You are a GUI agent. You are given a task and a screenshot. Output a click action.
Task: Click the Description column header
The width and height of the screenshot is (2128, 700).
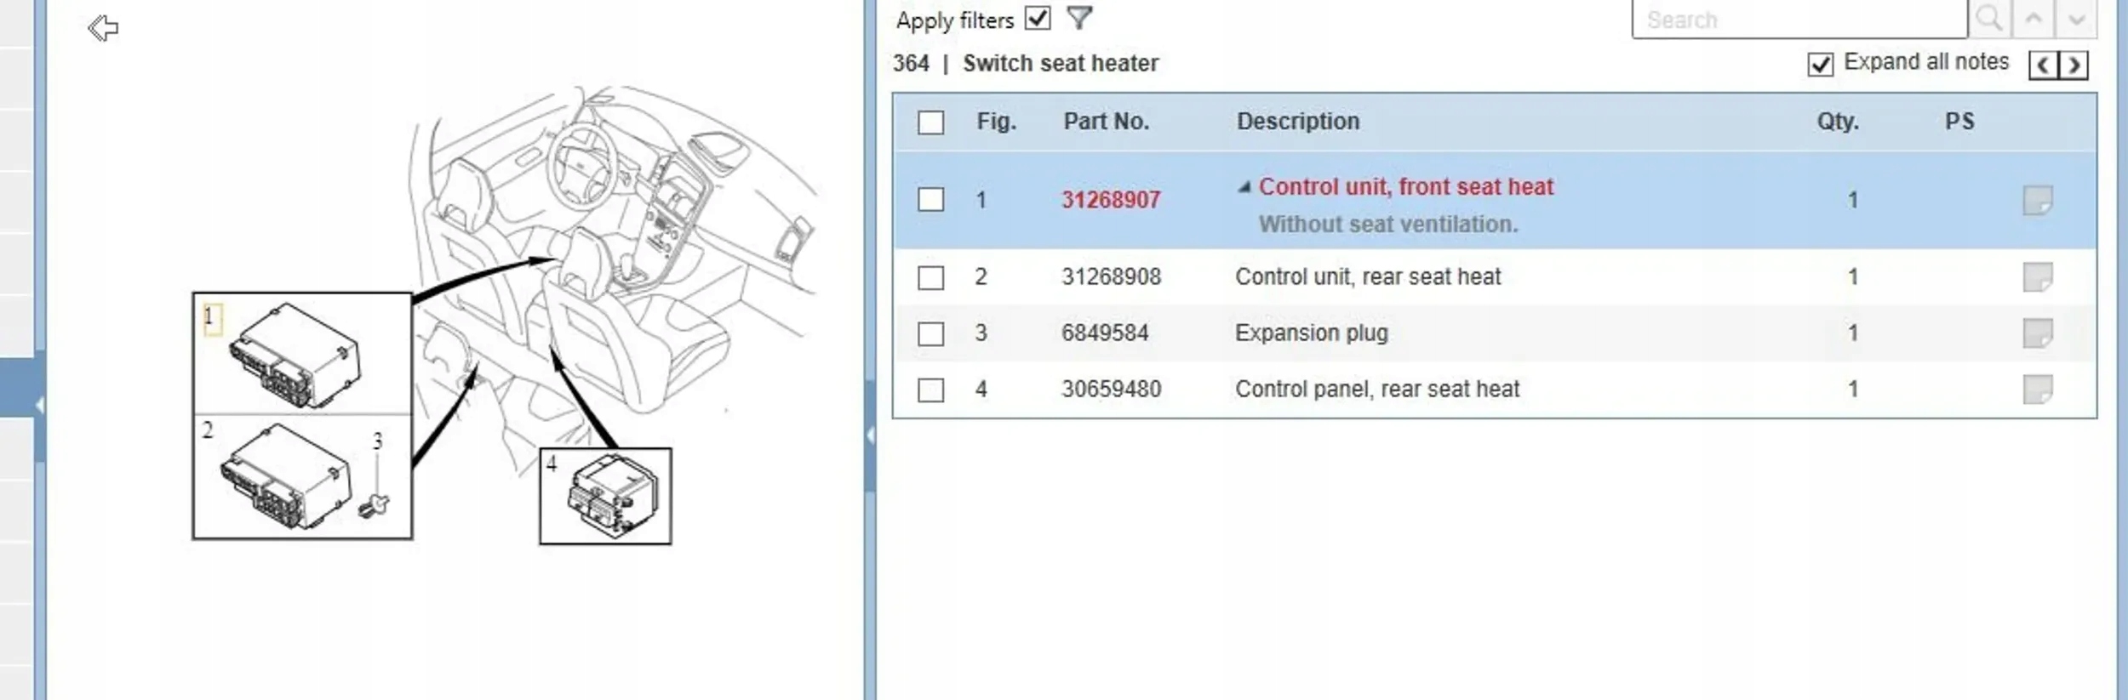pos(1297,122)
